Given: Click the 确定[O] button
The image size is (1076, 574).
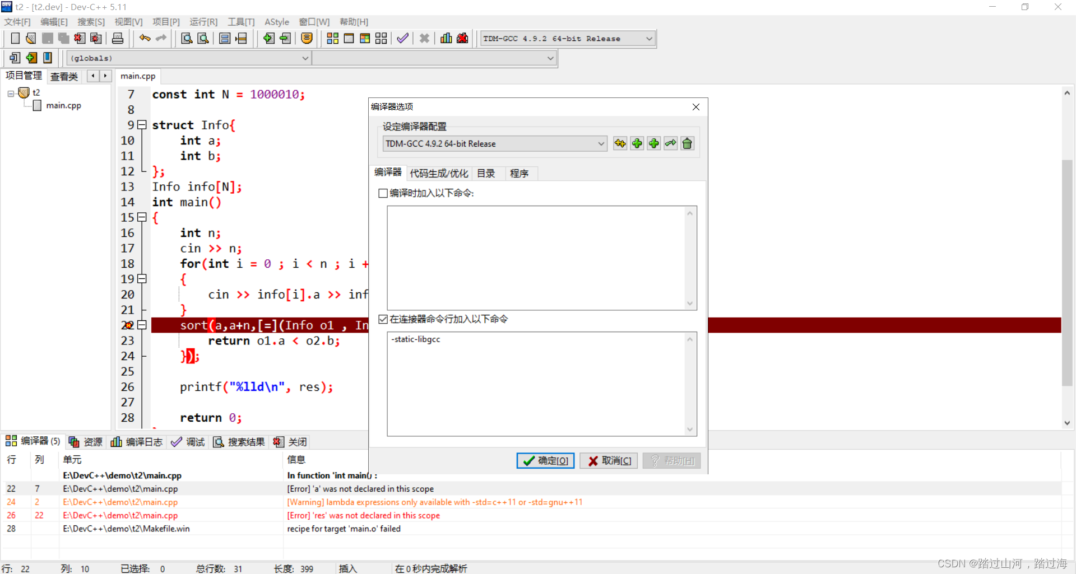Looking at the screenshot, I should (x=545, y=460).
